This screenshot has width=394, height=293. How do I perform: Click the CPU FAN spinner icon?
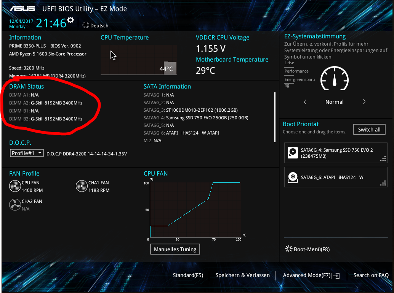pos(15,186)
